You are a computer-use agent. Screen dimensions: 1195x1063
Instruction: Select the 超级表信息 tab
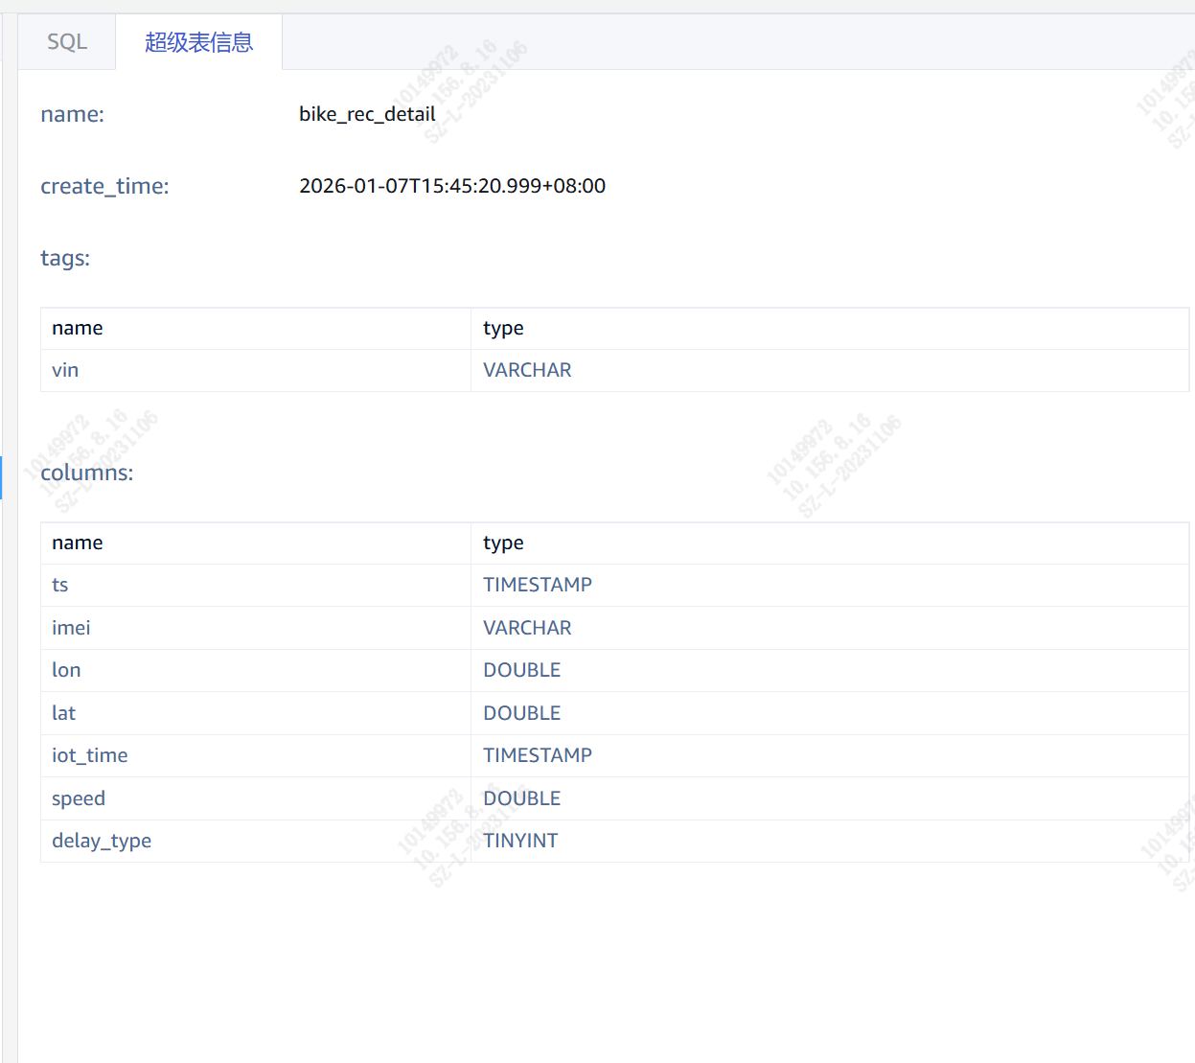coord(198,42)
